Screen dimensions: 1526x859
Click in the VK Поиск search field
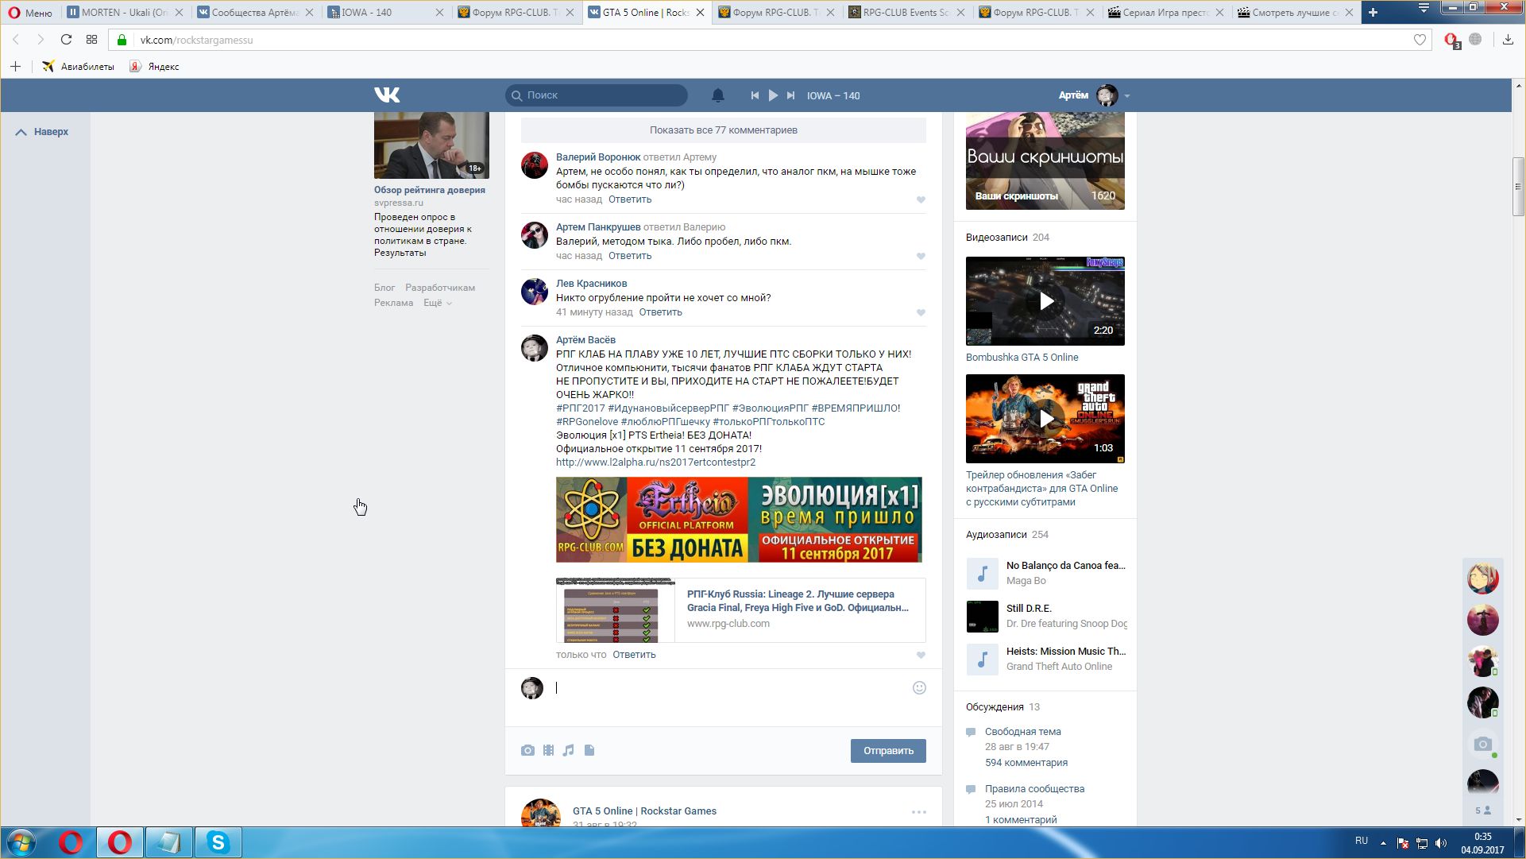point(597,95)
